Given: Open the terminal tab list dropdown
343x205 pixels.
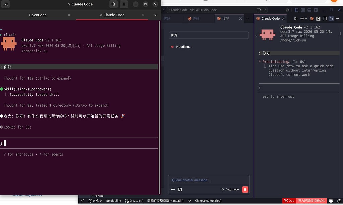Looking at the screenshot, I should (156, 15).
